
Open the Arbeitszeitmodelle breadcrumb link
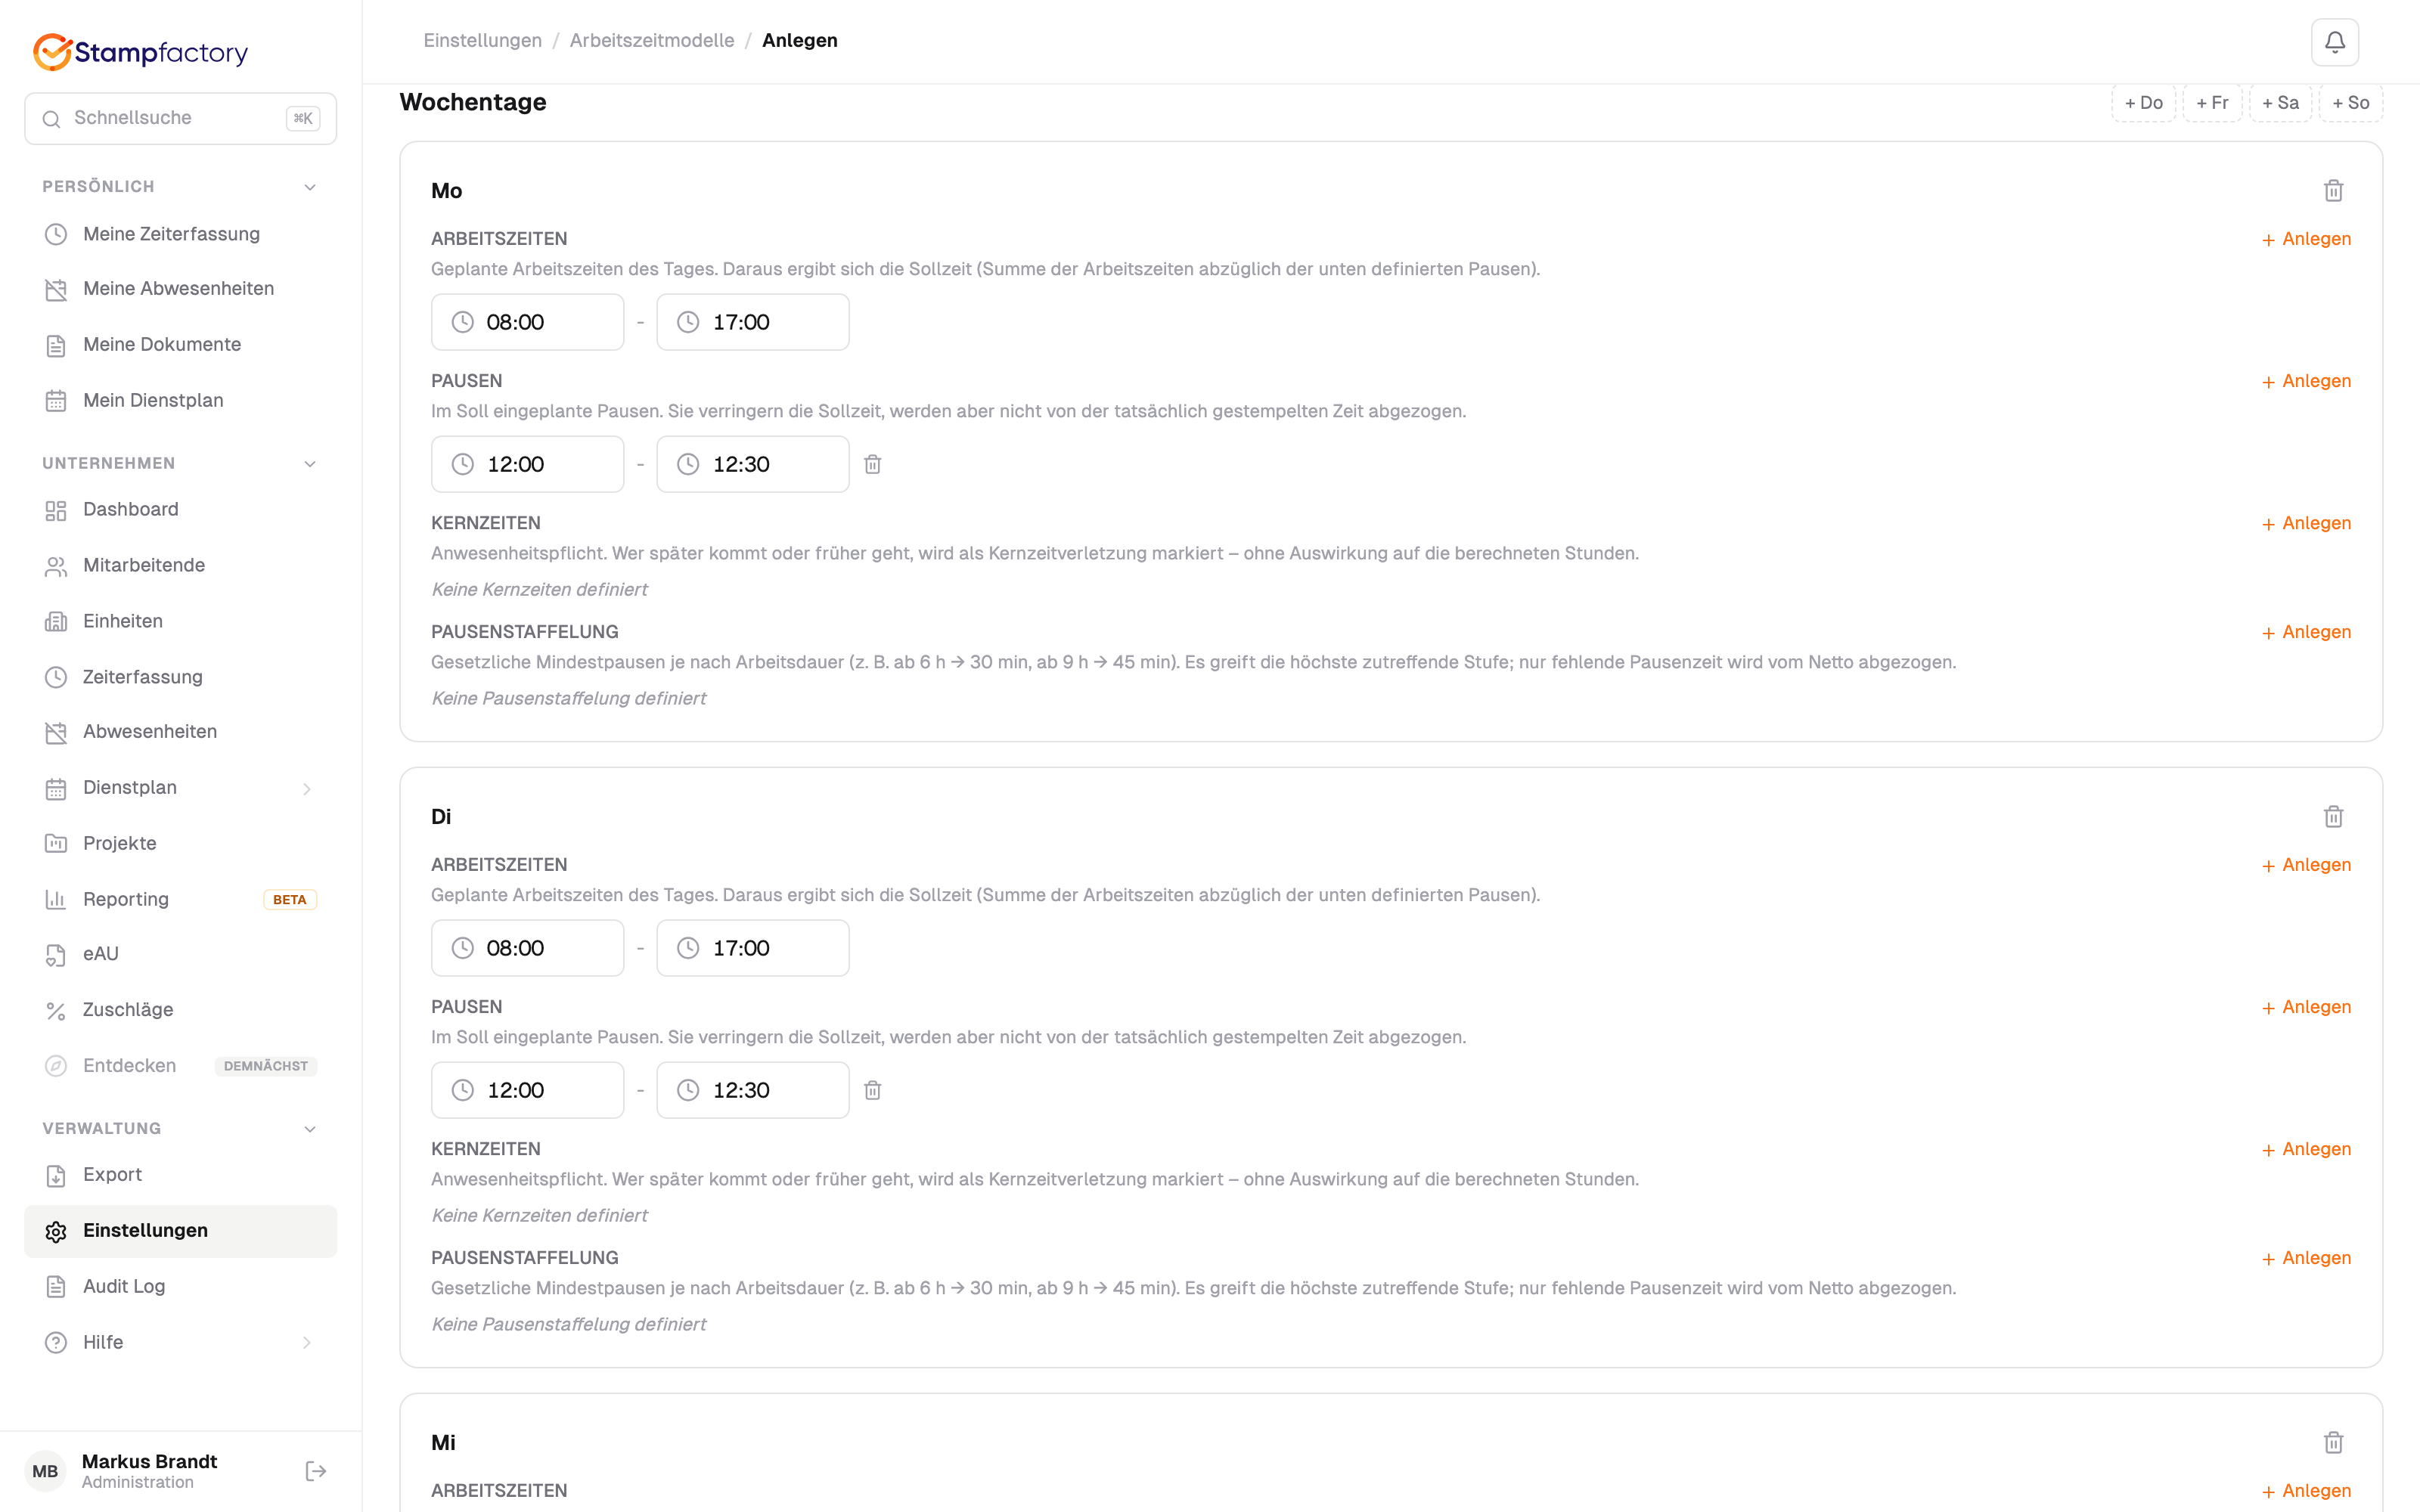[652, 41]
